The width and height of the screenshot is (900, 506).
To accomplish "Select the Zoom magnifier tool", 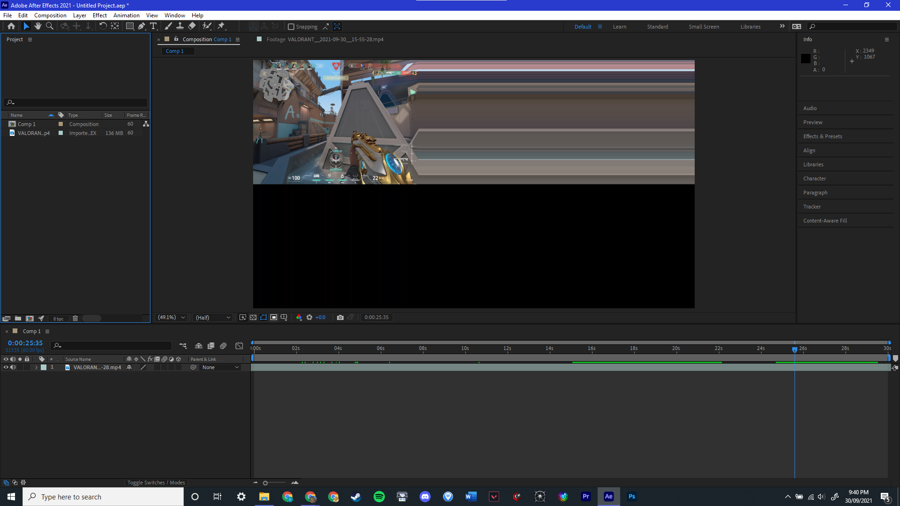I will click(x=50, y=26).
